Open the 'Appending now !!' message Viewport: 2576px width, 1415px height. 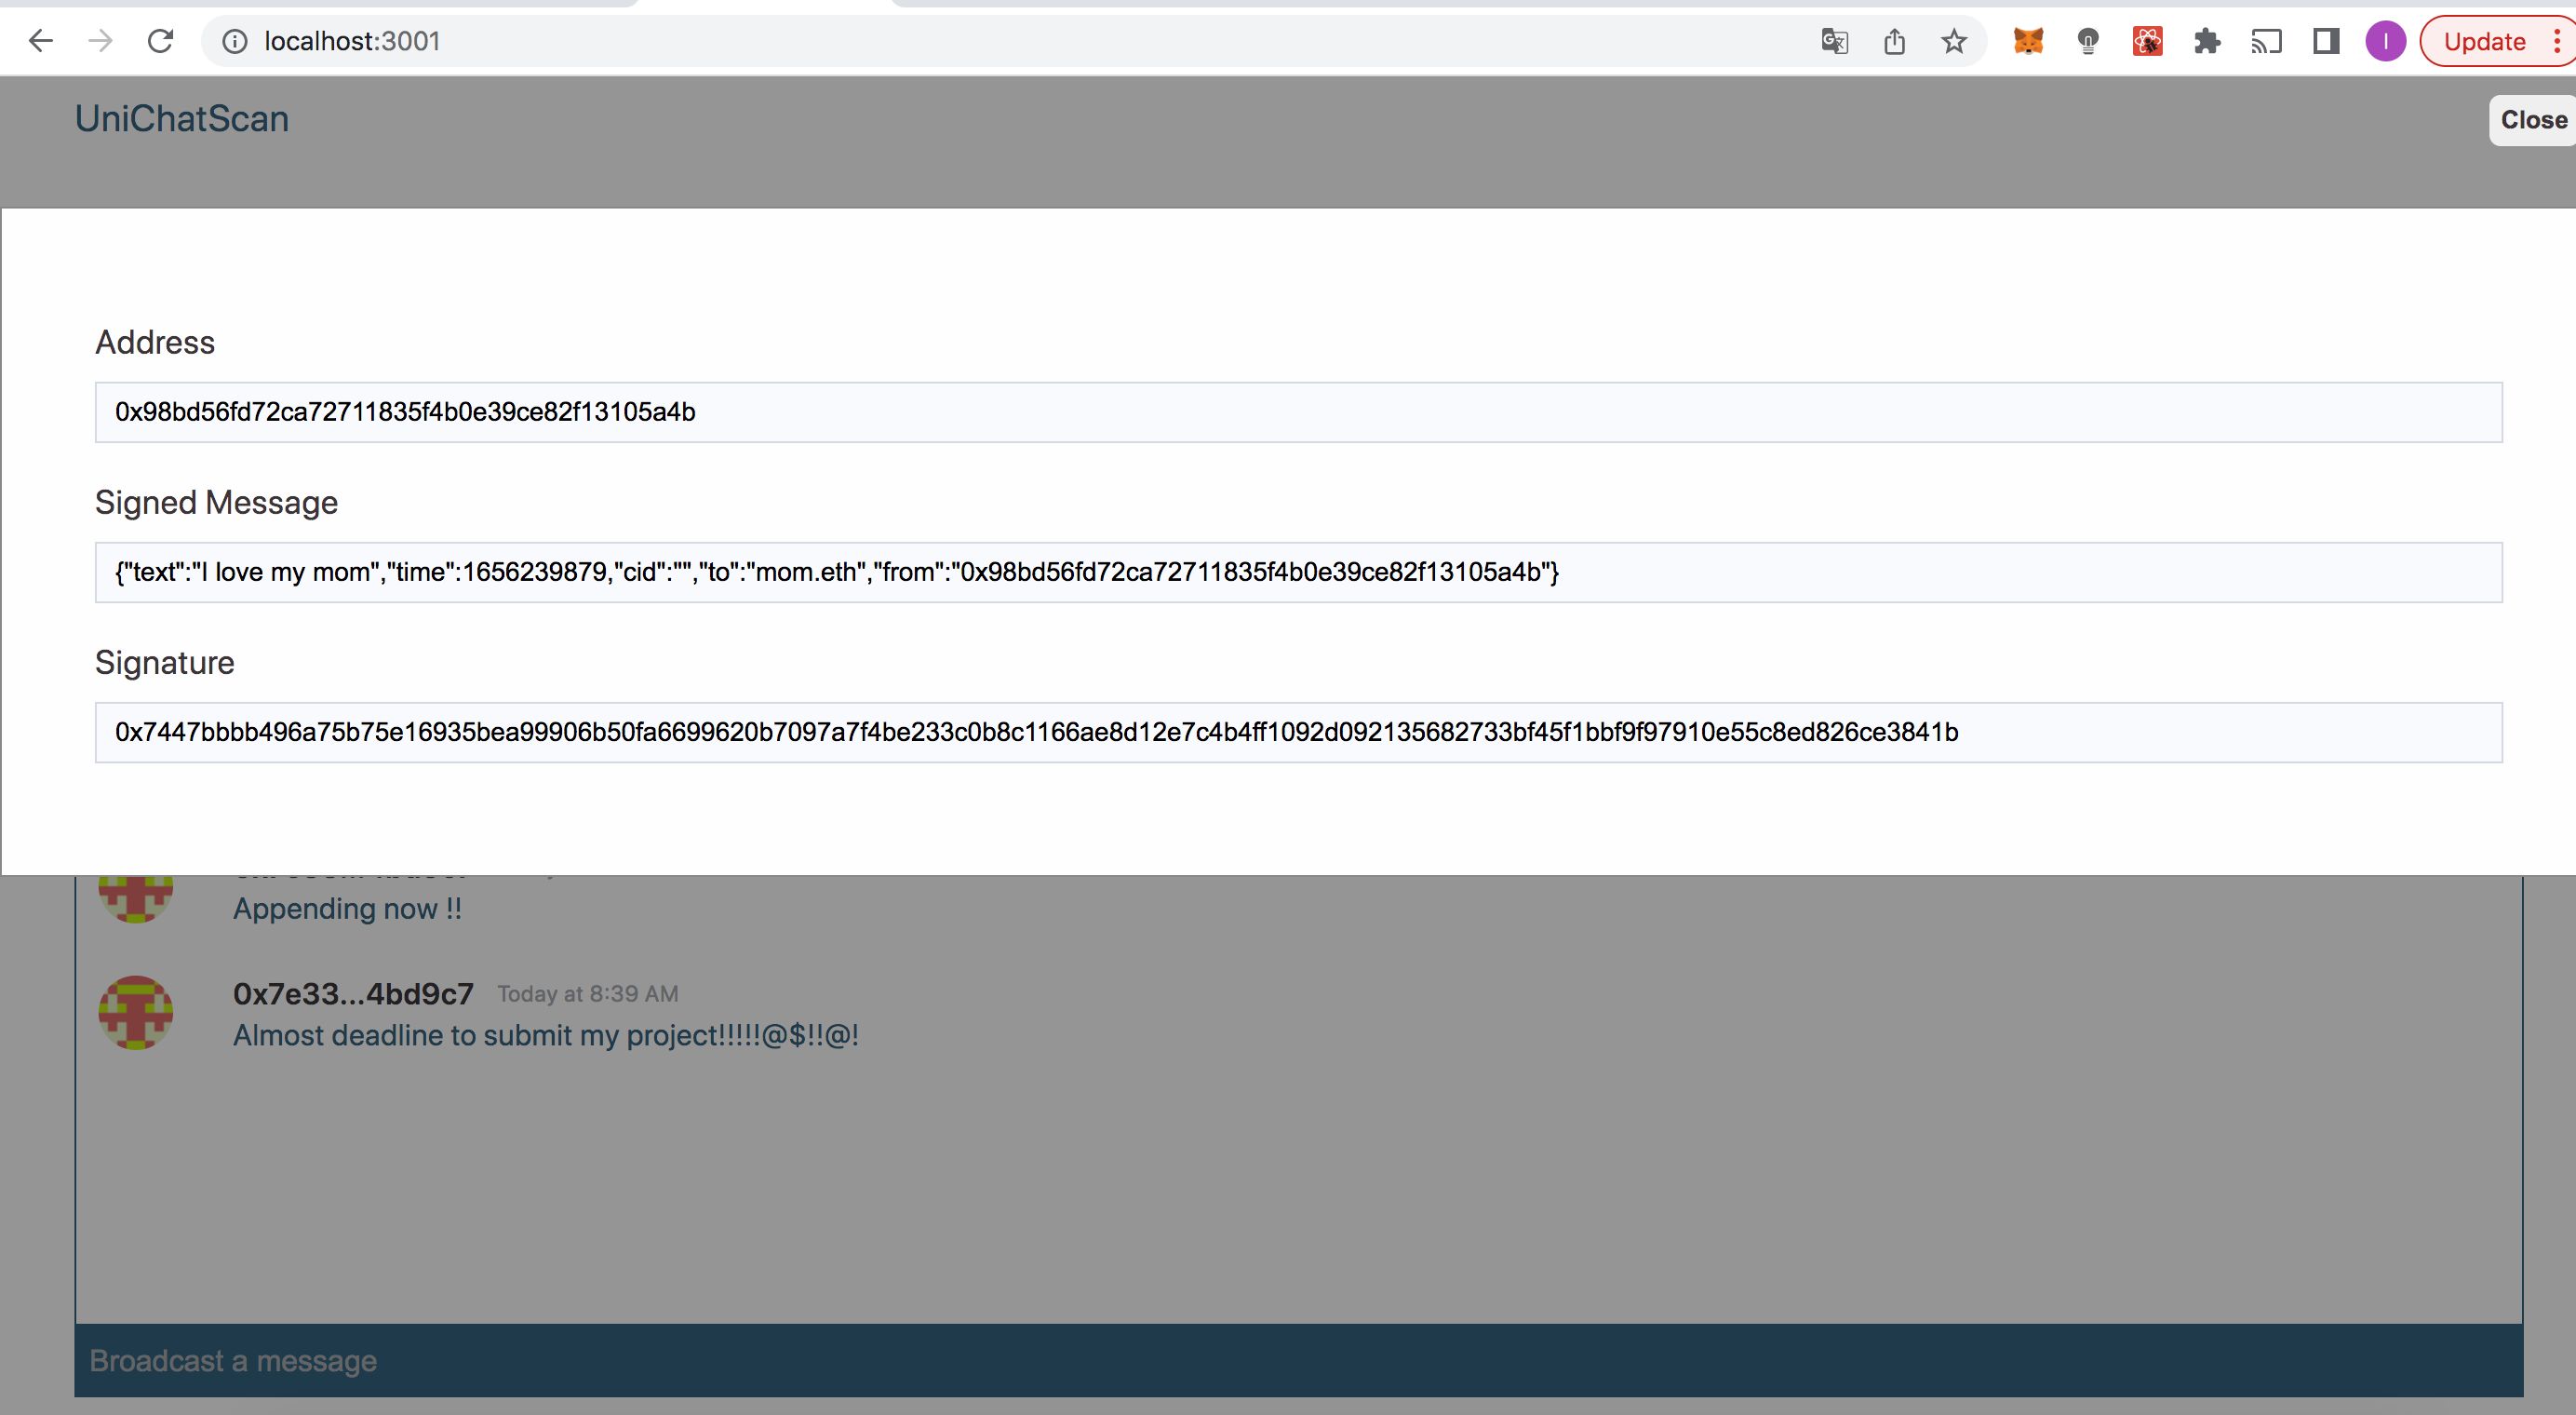point(347,909)
